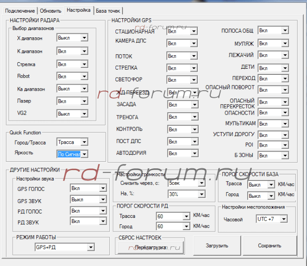Open the GPS ЗВУК dropdown

[x=88, y=200]
